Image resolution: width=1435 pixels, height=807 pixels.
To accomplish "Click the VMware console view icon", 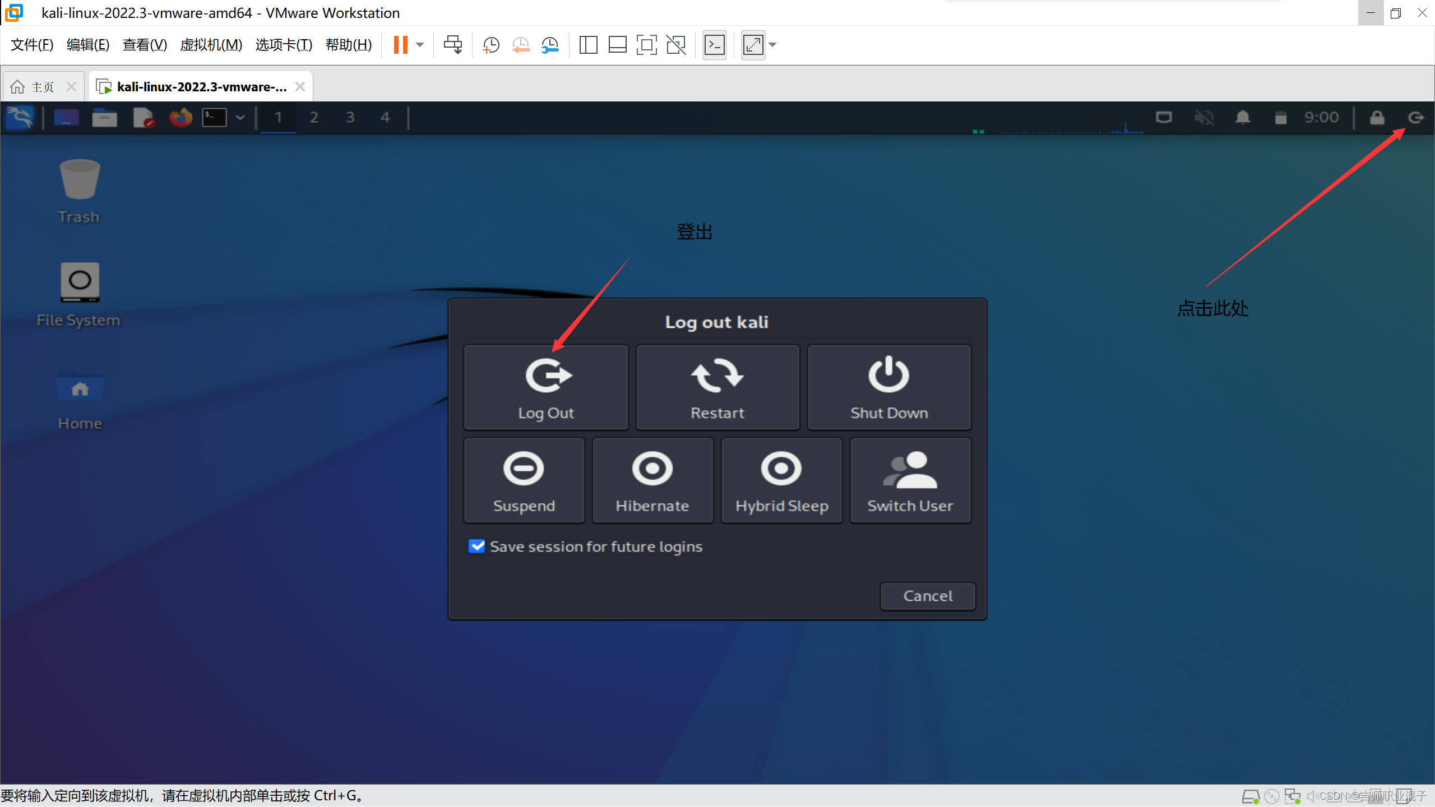I will [715, 45].
